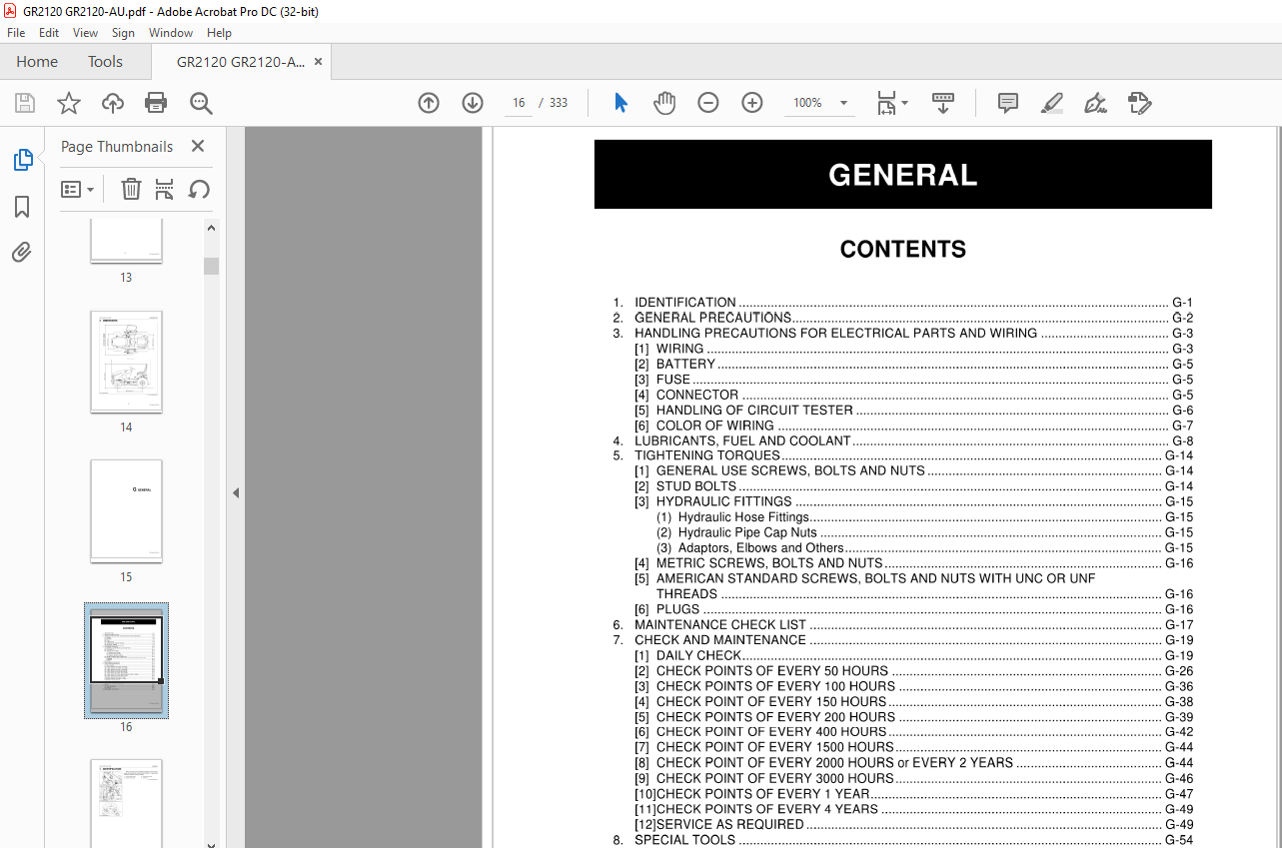Click the Hydraulic Hose Fittings entry

tap(924, 517)
